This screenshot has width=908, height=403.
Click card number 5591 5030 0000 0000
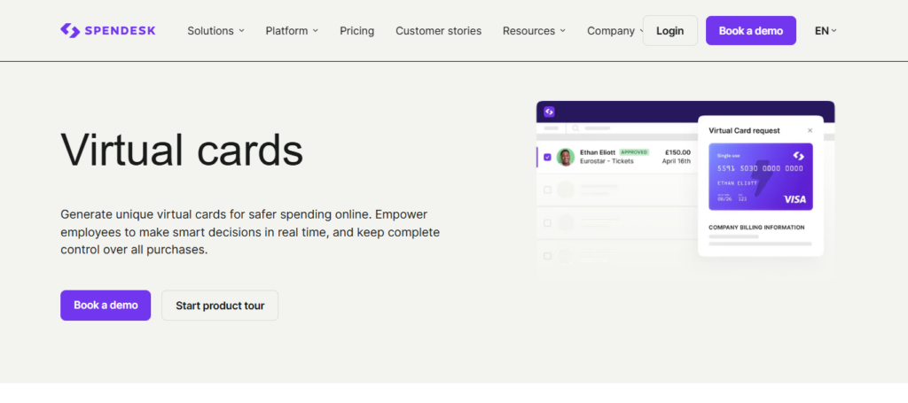[x=760, y=168]
